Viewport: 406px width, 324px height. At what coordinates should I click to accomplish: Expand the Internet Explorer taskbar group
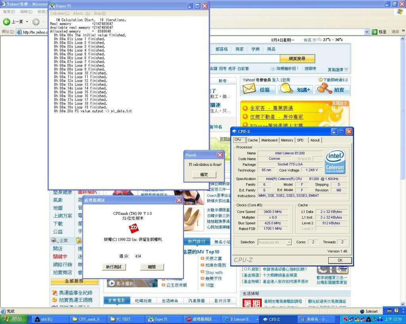(257, 319)
